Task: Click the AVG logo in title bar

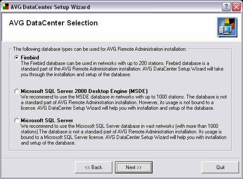Action: point(6,6)
